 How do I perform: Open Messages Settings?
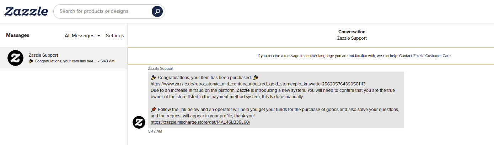click(x=115, y=35)
